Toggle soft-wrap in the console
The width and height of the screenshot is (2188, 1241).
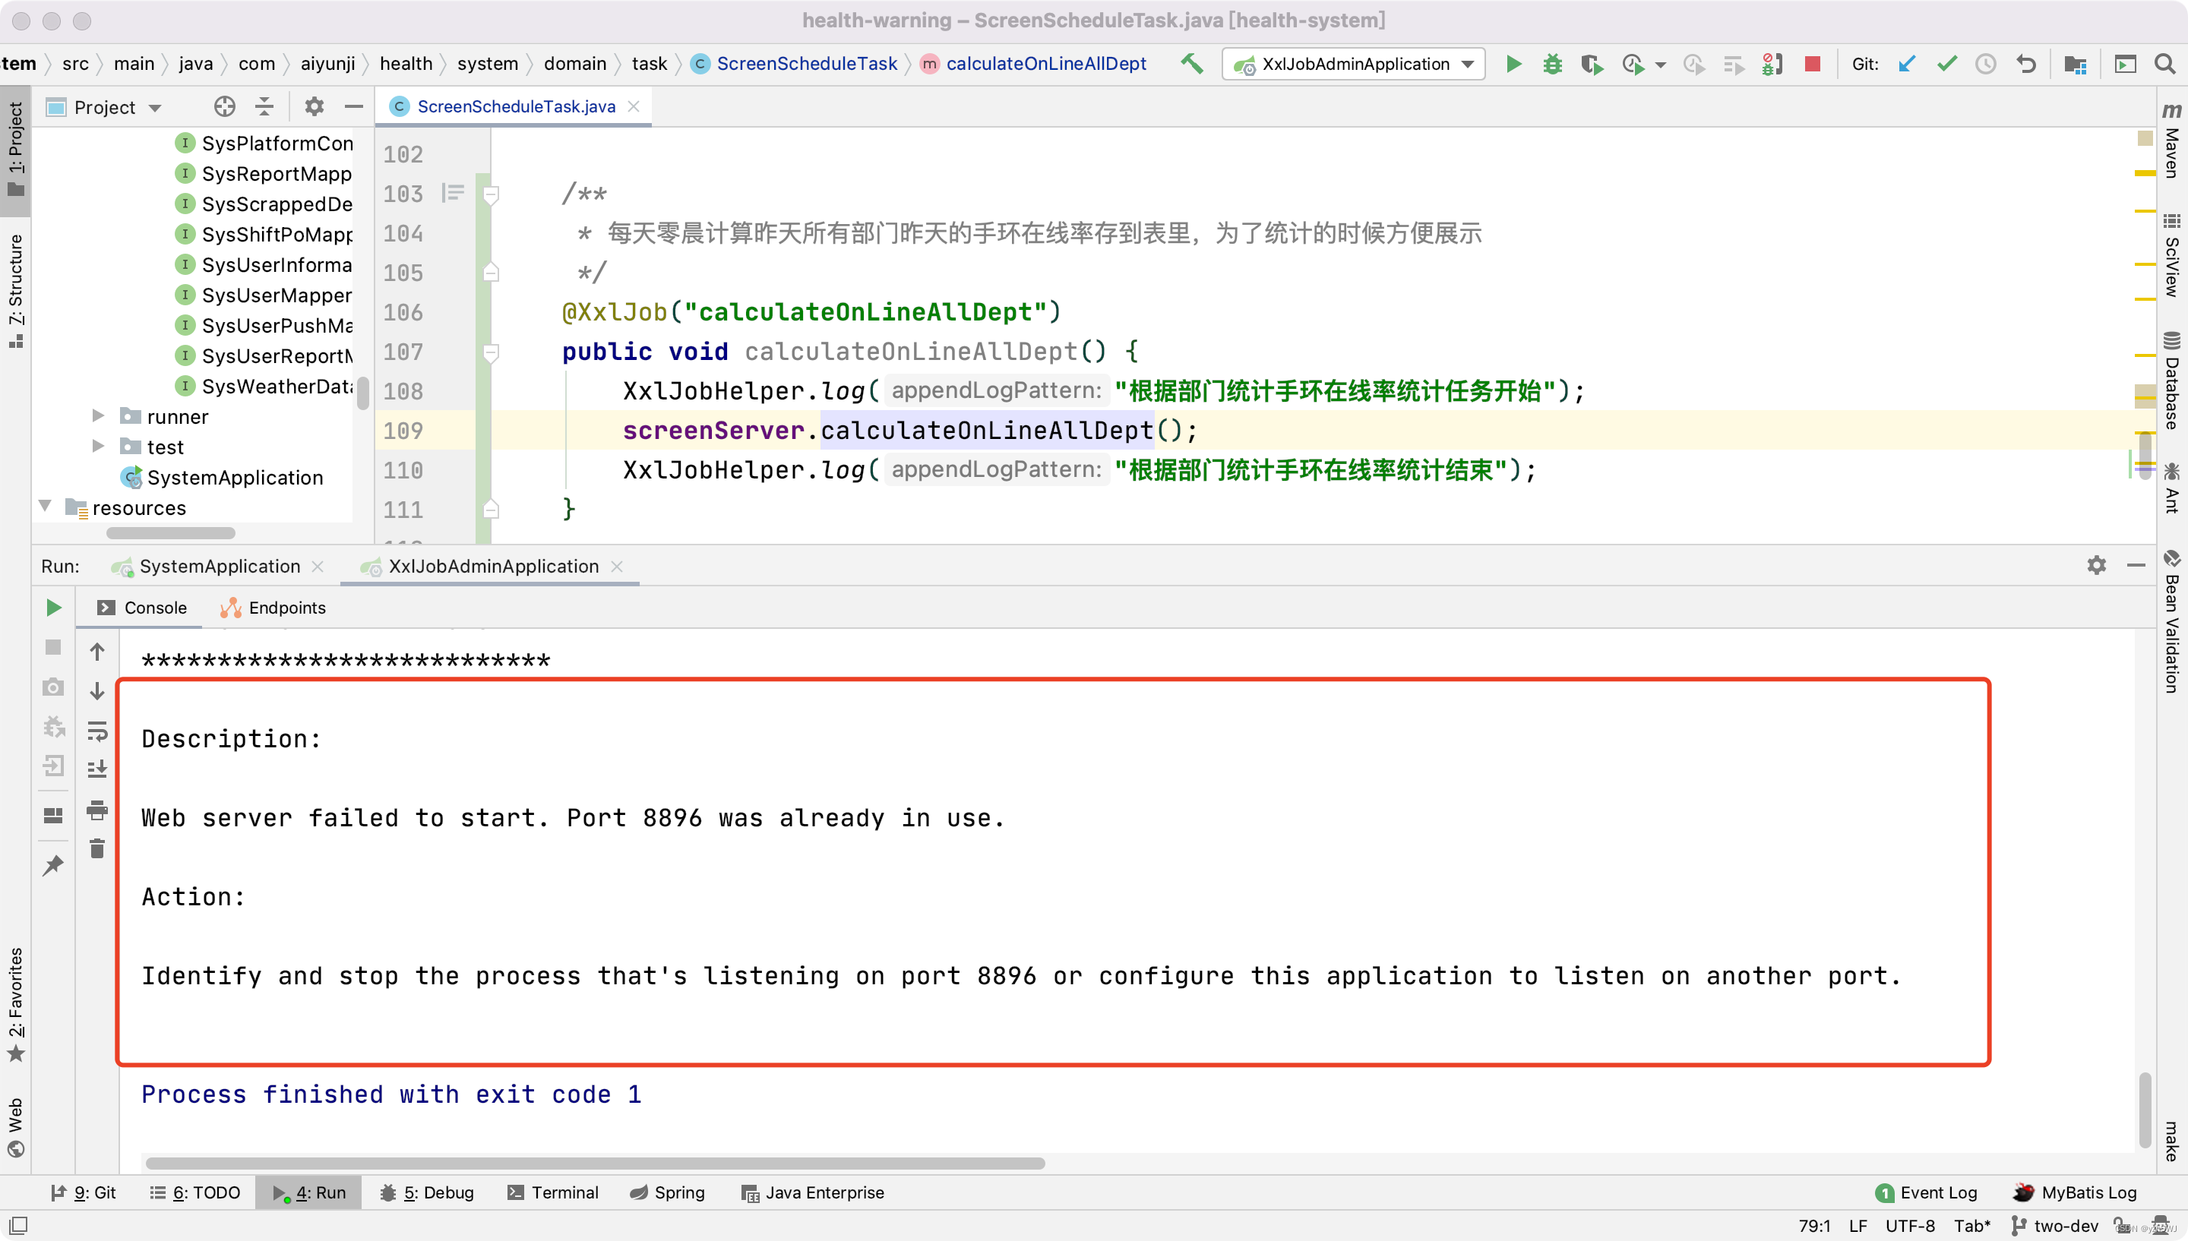[97, 731]
